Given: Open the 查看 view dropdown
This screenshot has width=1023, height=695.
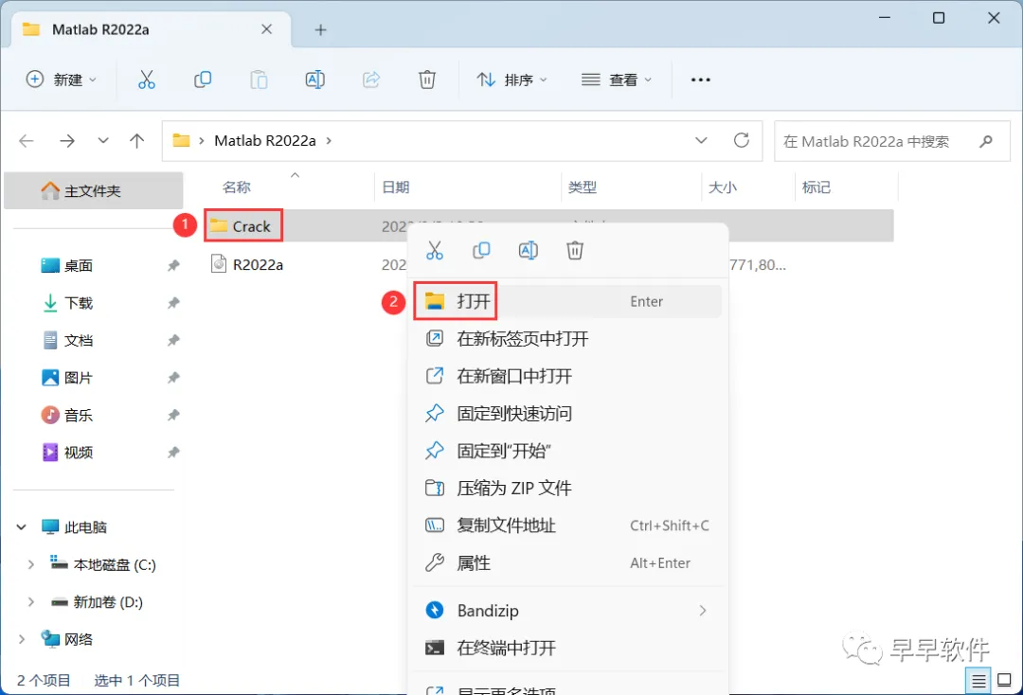Looking at the screenshot, I should pyautogui.click(x=617, y=80).
